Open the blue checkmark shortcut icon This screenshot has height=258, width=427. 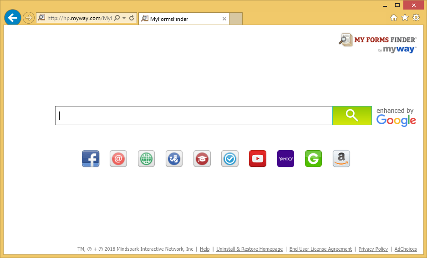tap(229, 158)
